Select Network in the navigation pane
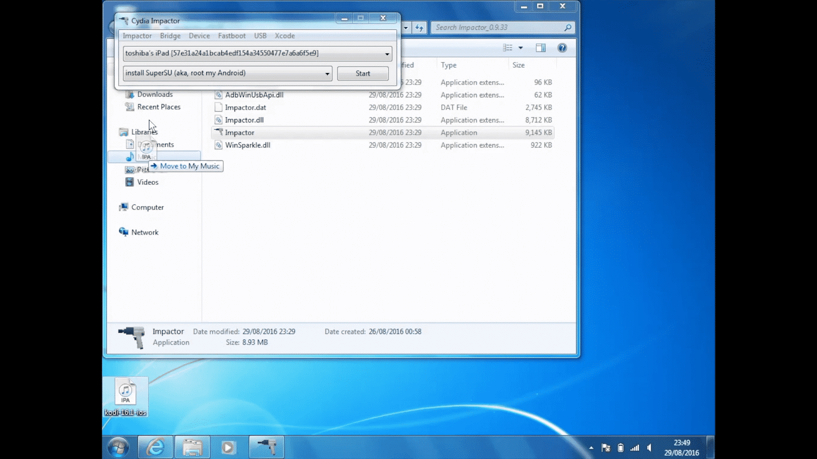 (145, 232)
